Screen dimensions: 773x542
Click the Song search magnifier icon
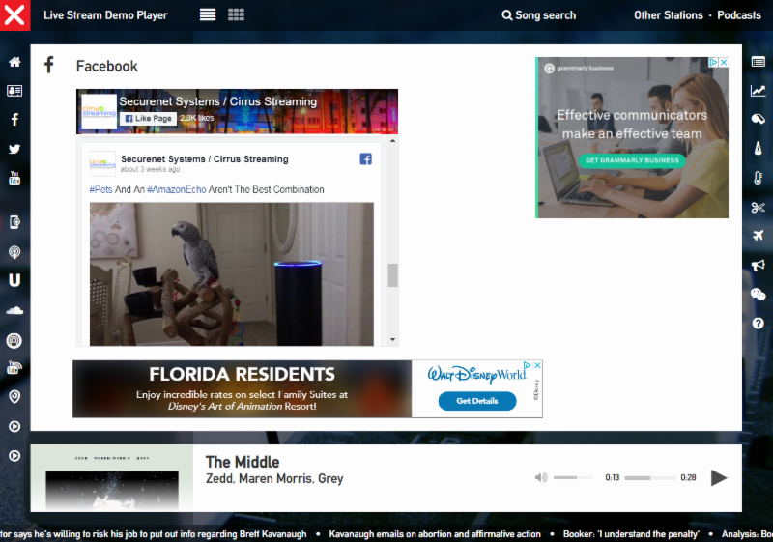click(506, 15)
